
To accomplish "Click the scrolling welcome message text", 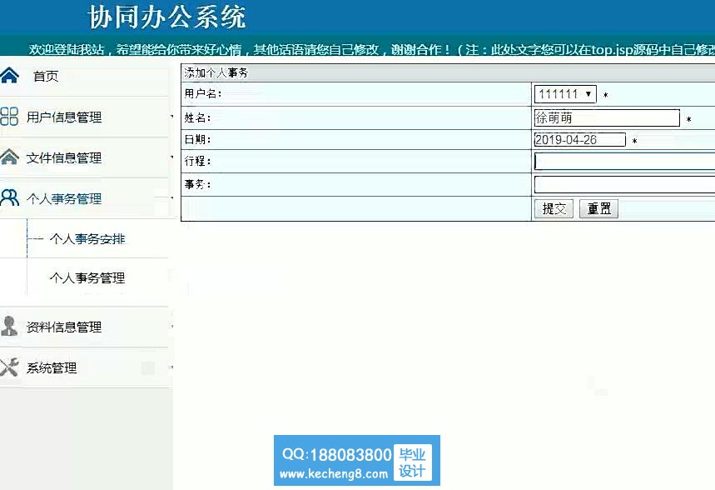I will (371, 49).
